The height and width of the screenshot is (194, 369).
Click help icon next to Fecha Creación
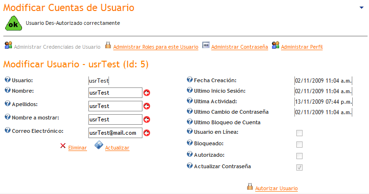pos(189,80)
